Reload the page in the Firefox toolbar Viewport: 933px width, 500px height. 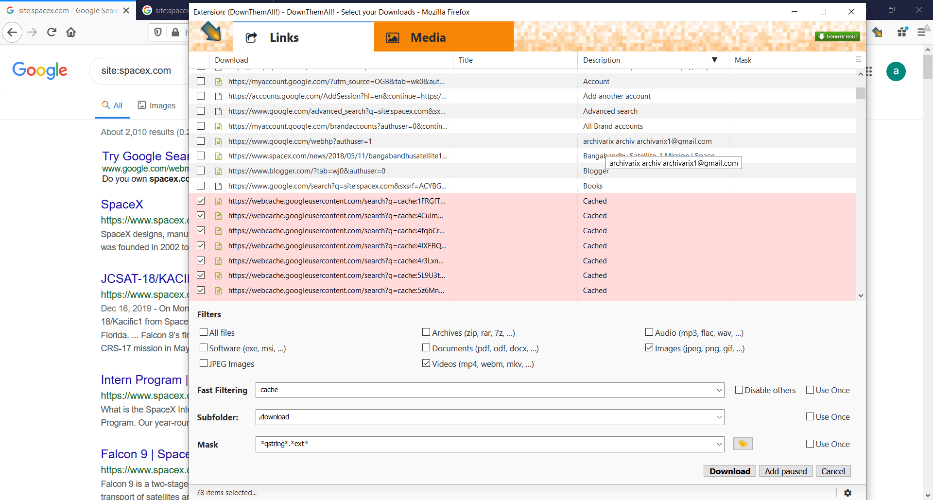tap(52, 33)
